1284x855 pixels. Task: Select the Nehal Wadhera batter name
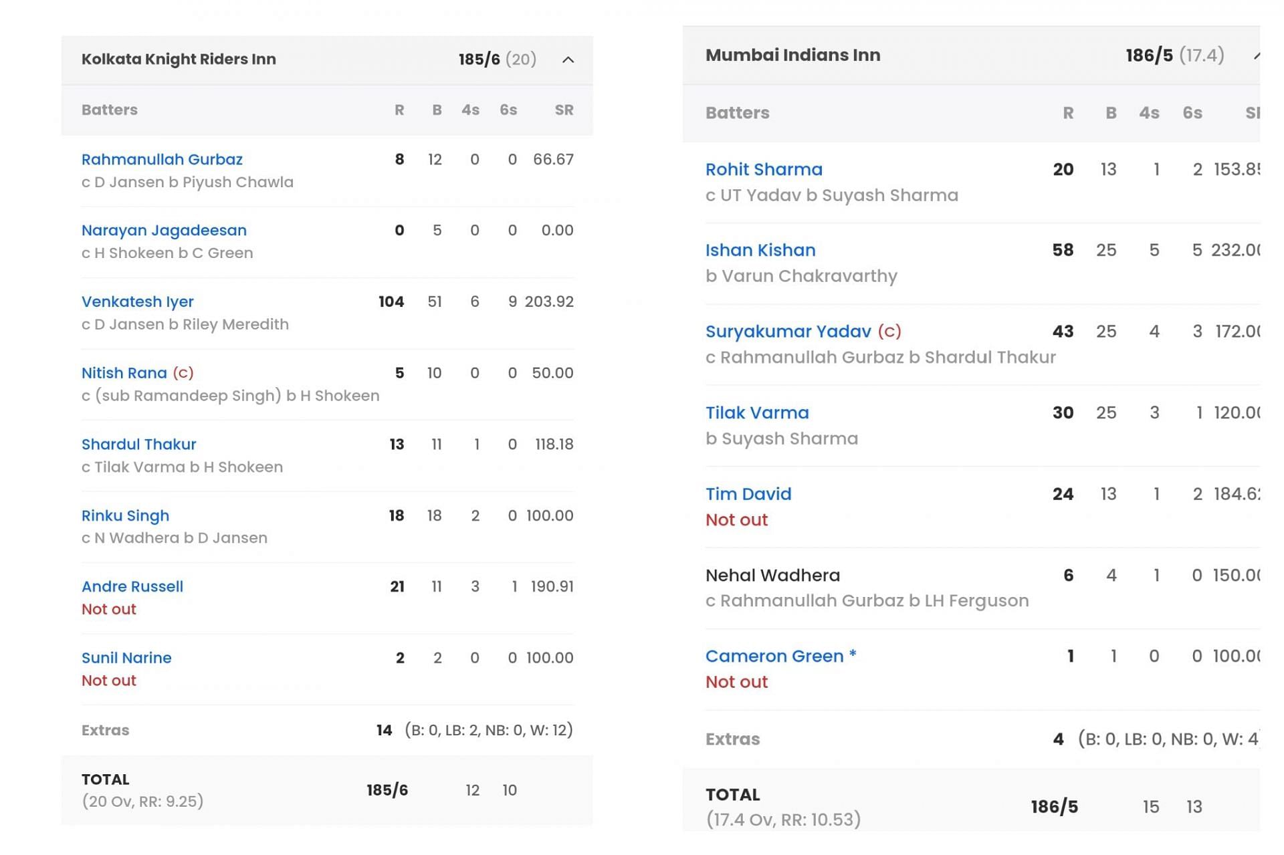point(772,575)
